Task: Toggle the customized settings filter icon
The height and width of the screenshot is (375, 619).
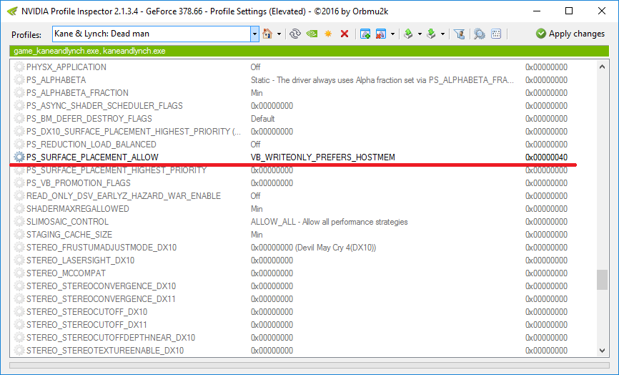Action: click(459, 34)
